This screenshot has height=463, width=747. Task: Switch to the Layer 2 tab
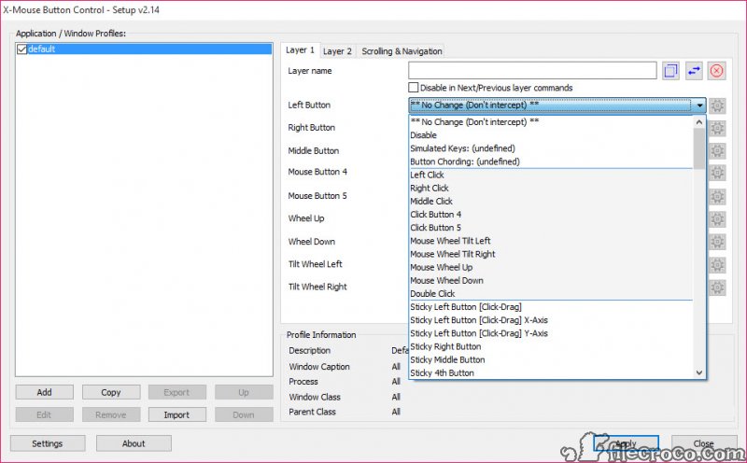(337, 51)
